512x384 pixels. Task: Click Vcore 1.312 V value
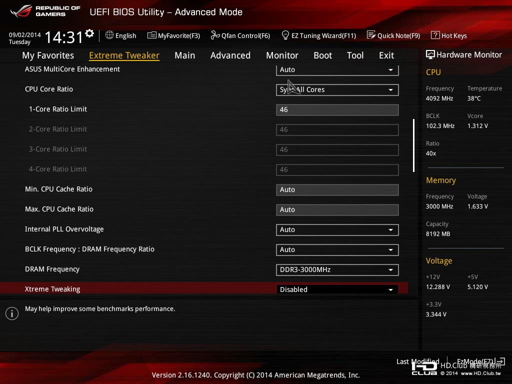(x=477, y=125)
